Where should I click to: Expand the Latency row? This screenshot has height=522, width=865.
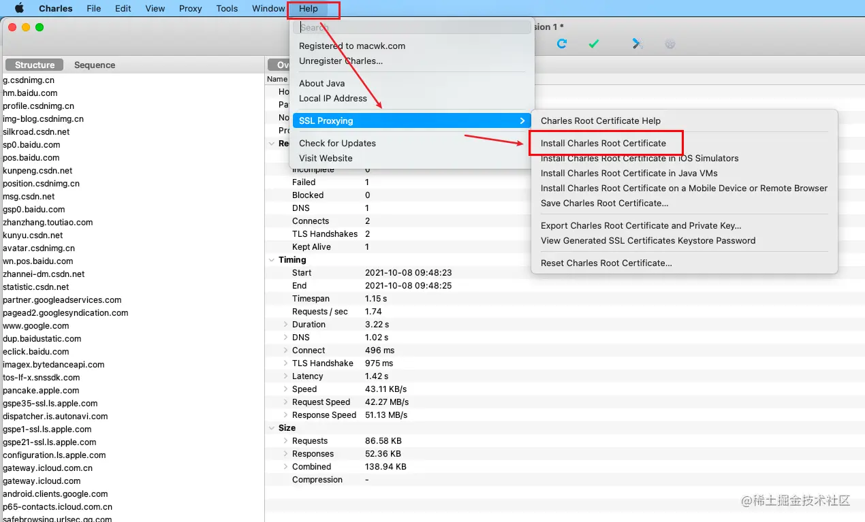coord(286,376)
